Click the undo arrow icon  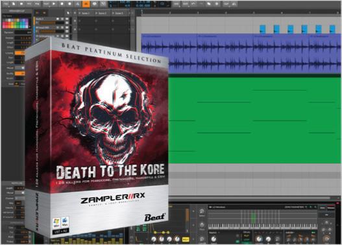193,4
